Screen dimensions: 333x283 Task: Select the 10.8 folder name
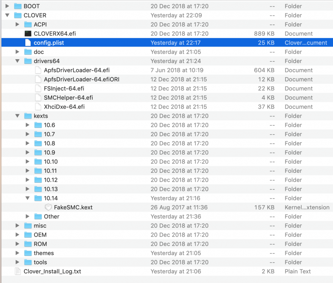pyautogui.click(x=50, y=143)
